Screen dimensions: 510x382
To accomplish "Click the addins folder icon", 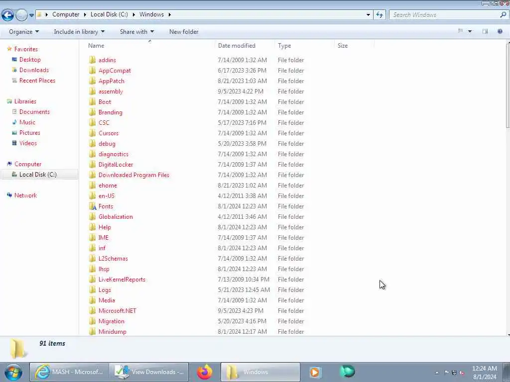I will (92, 60).
